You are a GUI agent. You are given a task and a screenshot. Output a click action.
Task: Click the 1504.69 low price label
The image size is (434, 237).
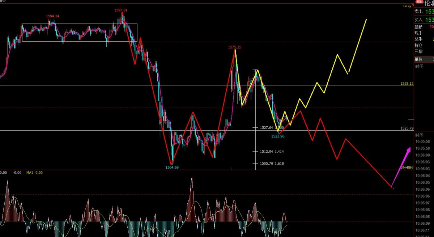(172, 168)
